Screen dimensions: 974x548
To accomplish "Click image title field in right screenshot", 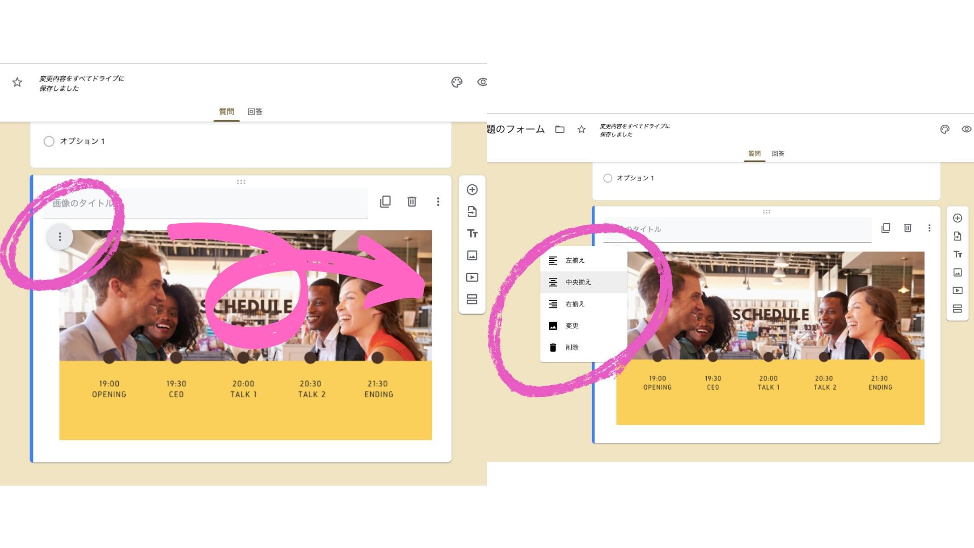I will coord(737,229).
